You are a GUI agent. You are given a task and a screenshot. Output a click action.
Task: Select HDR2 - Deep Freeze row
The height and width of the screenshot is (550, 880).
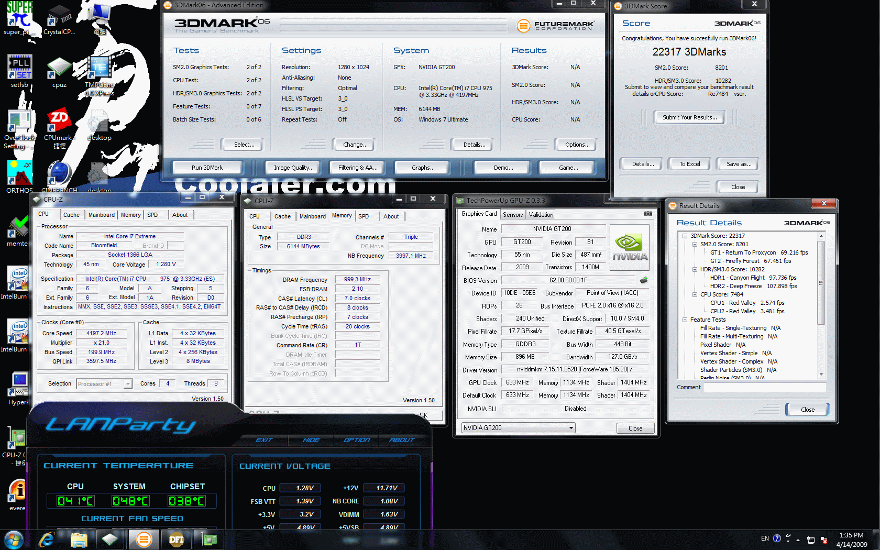(753, 286)
